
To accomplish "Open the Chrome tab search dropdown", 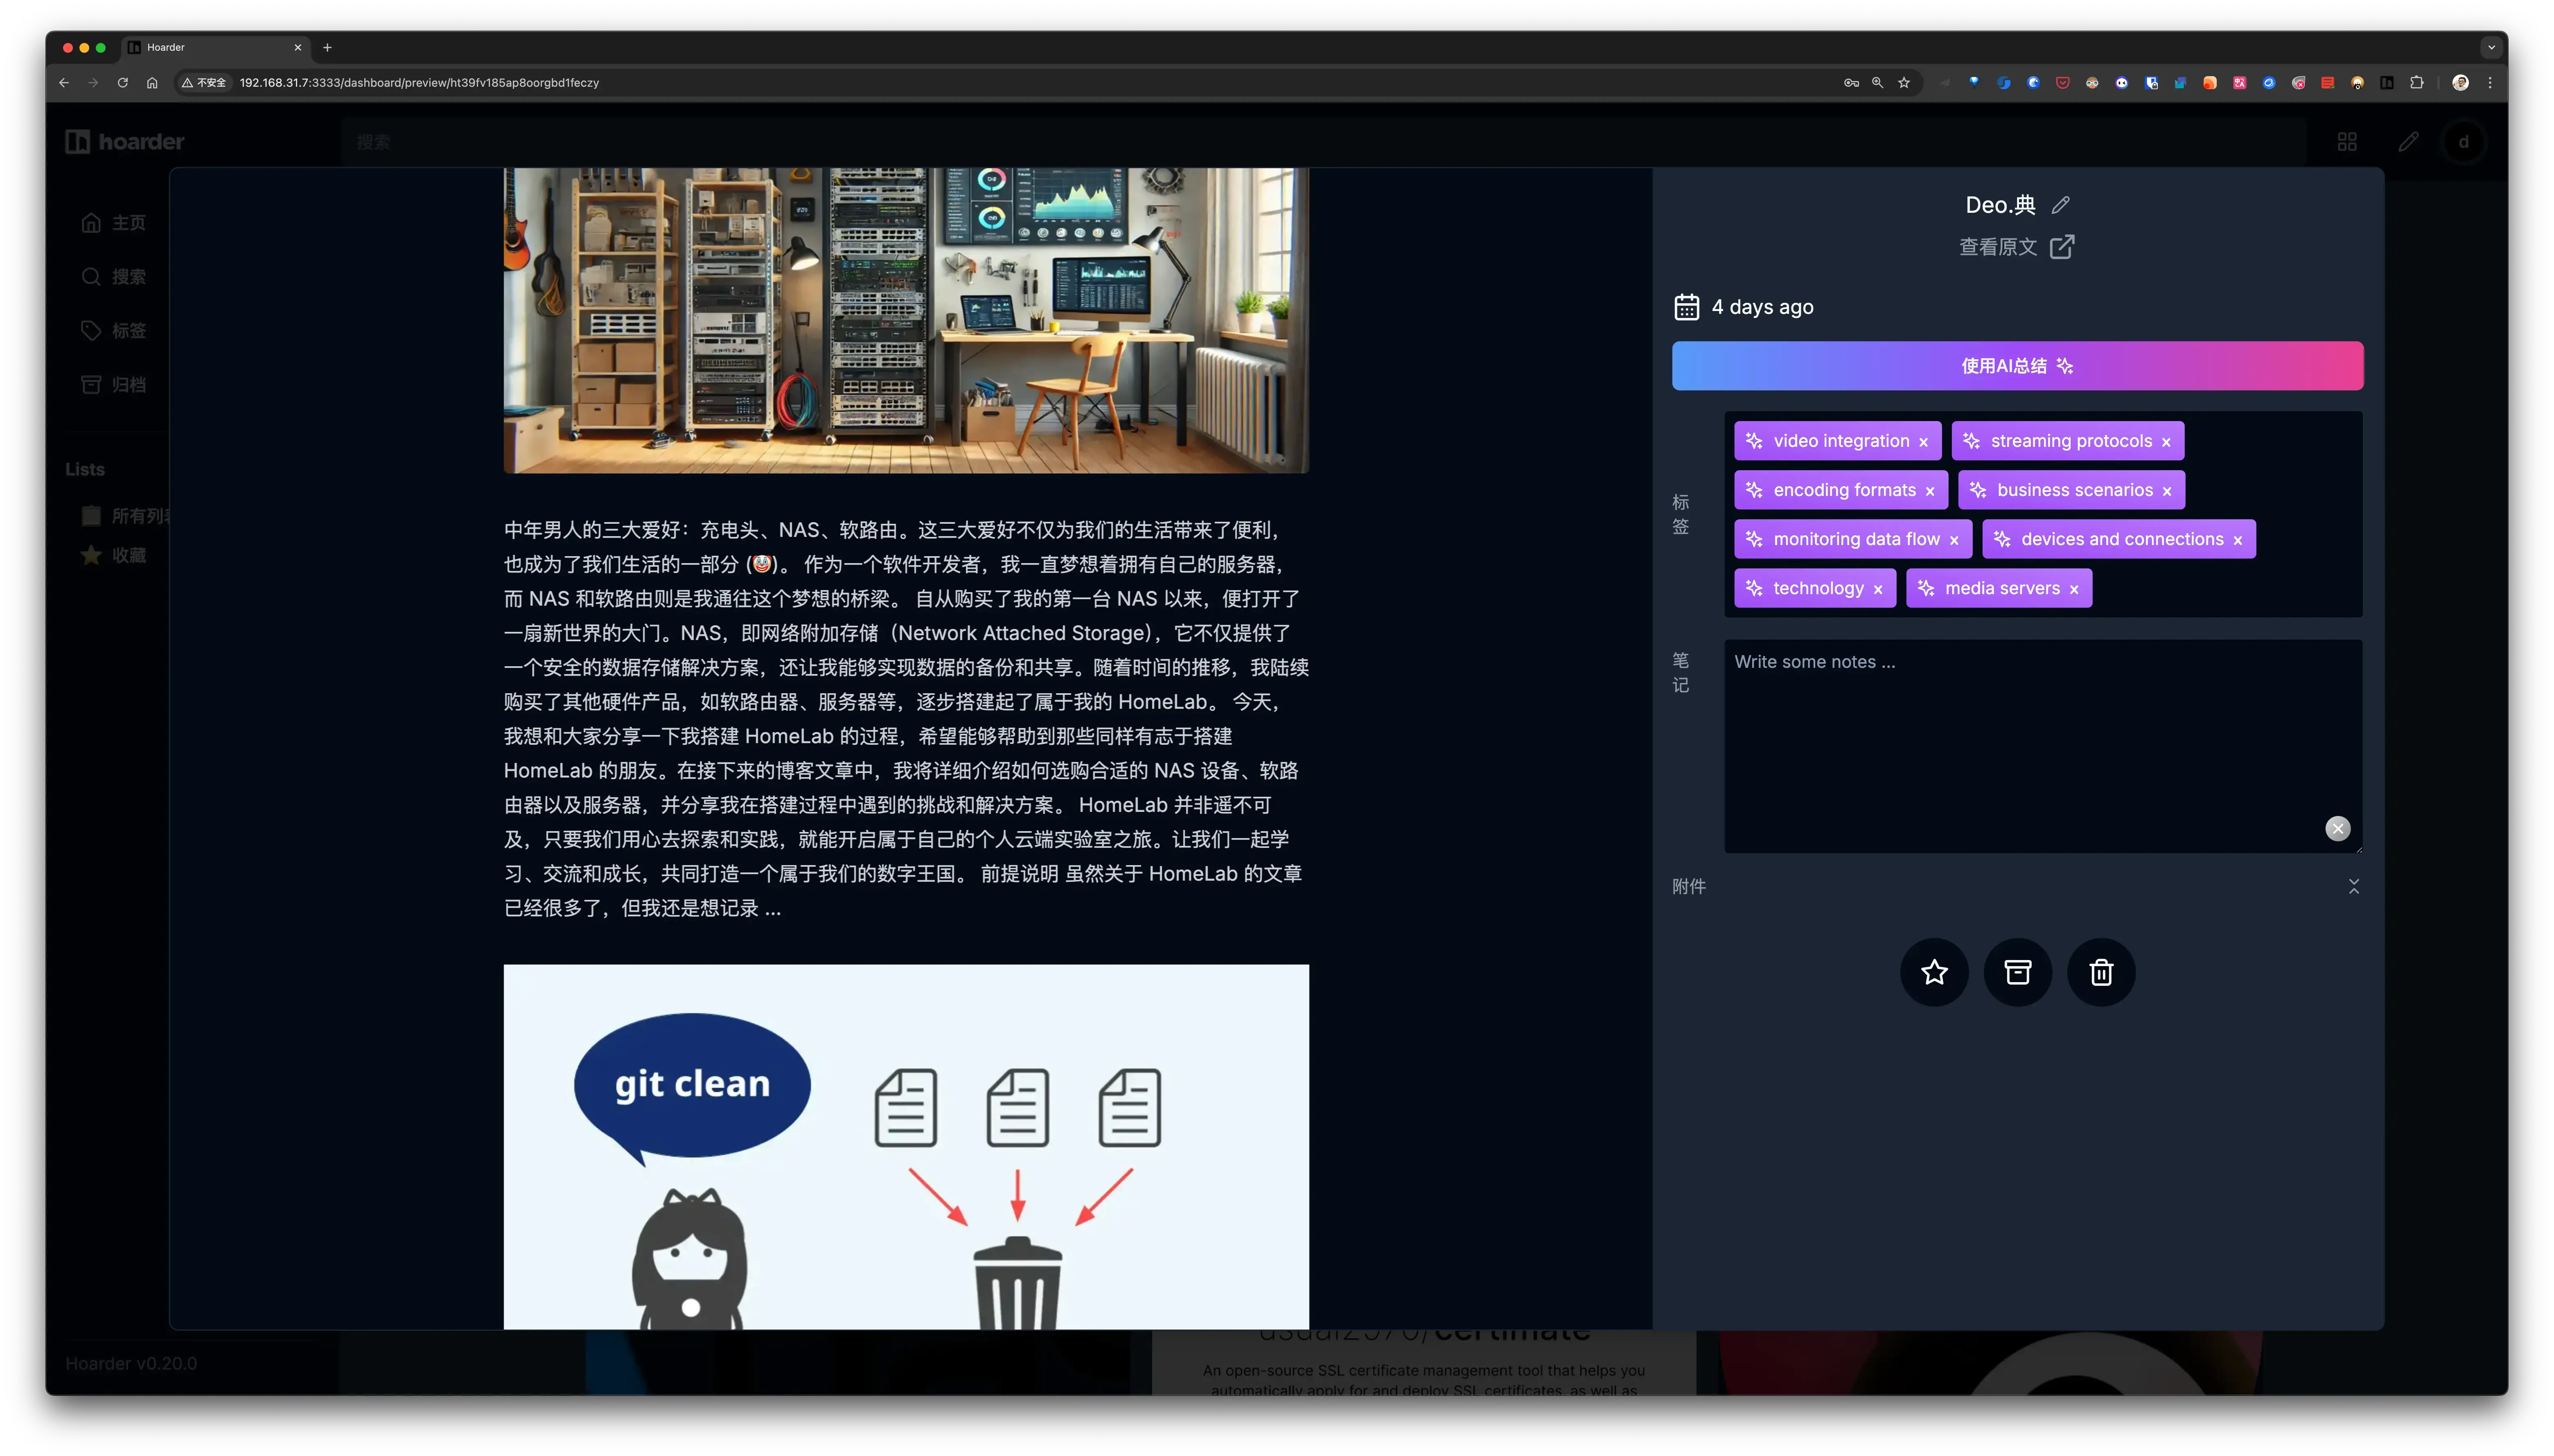I will point(2491,47).
